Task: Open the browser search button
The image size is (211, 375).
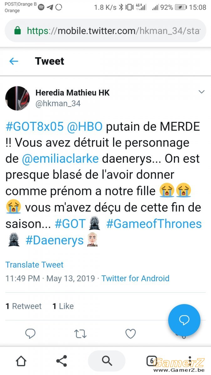Action: (x=107, y=361)
